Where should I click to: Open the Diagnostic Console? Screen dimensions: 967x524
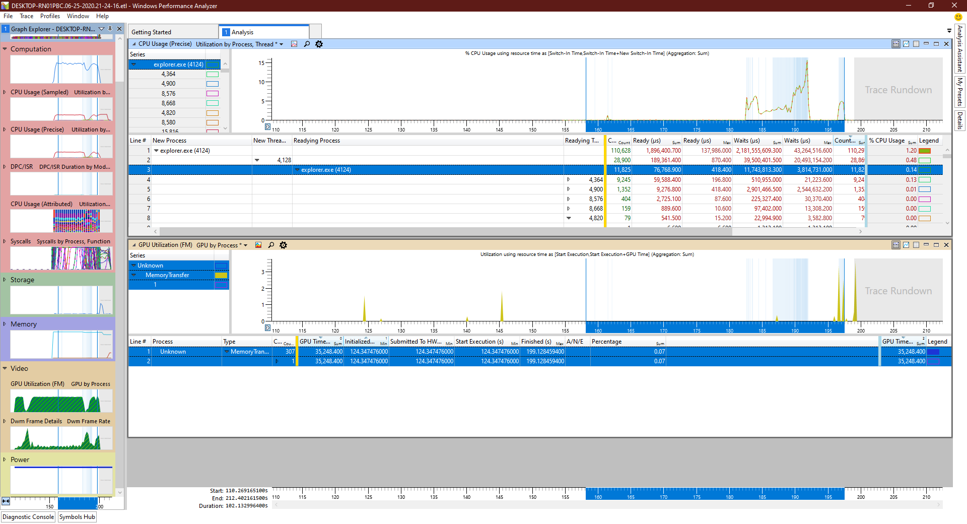tap(28, 517)
